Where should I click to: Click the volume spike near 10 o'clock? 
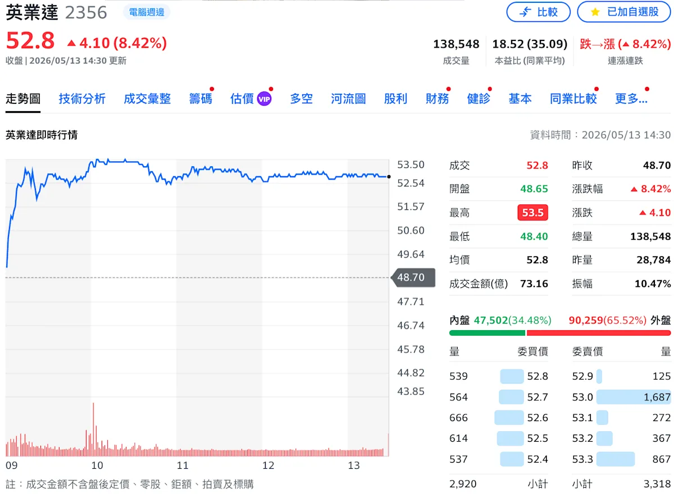click(x=93, y=429)
